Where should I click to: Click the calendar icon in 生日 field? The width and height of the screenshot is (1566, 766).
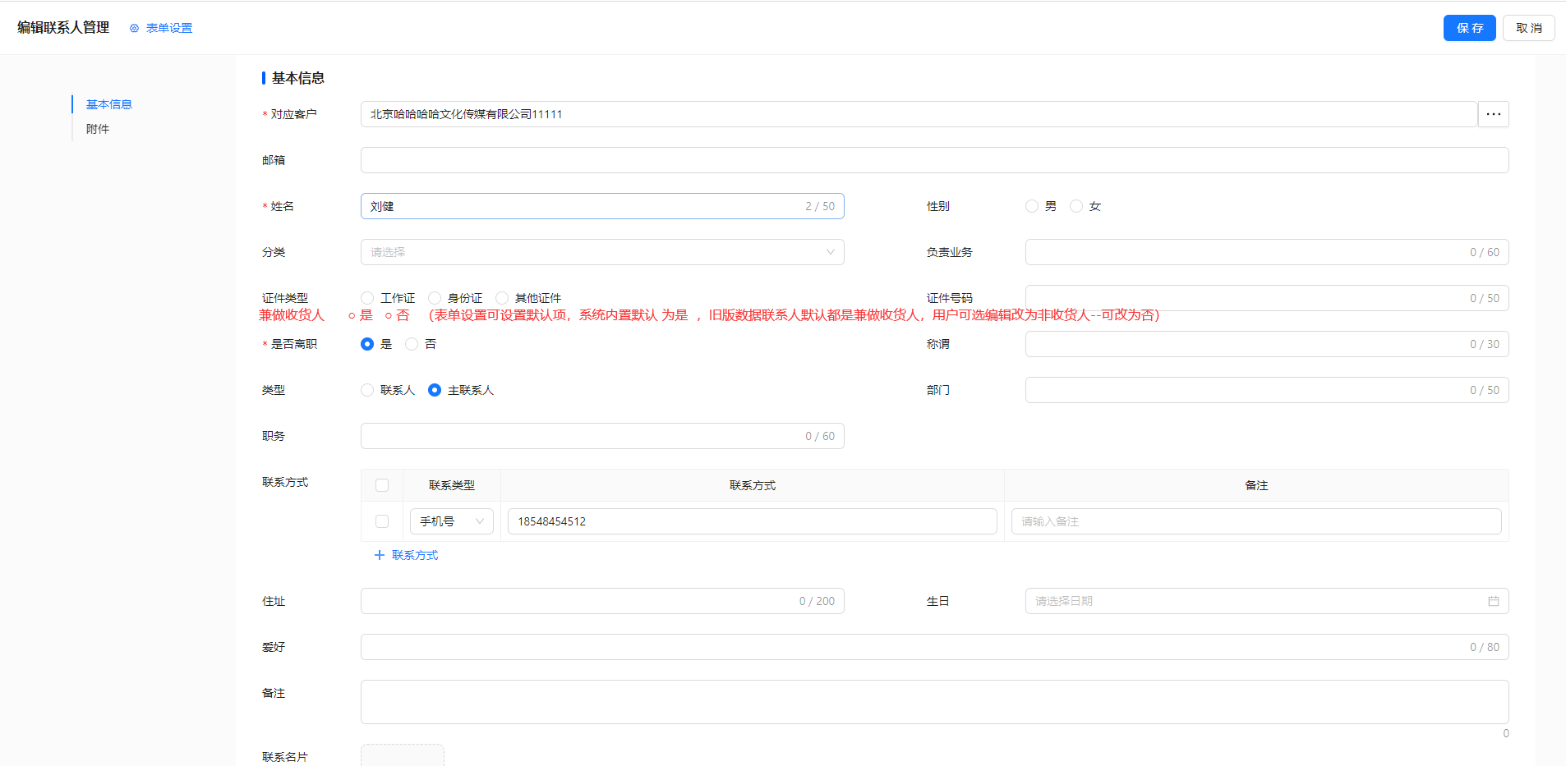point(1493,601)
